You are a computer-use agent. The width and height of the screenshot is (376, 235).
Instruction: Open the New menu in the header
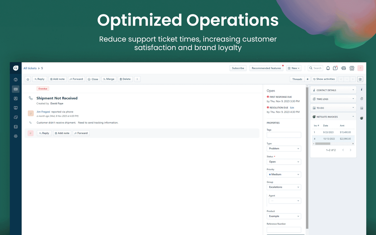[x=294, y=68]
